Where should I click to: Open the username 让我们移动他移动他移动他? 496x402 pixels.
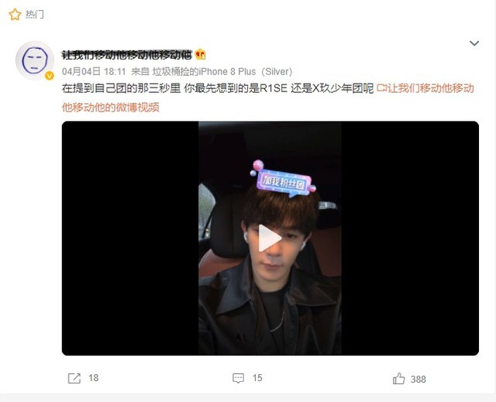point(127,55)
